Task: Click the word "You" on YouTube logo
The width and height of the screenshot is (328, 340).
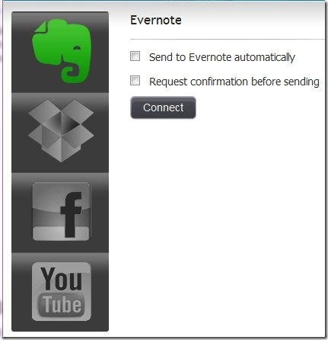Action: click(x=62, y=278)
